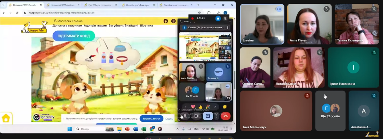Open the Chrome tab search dropdown arrow
The width and height of the screenshot is (383, 139).
coord(3,5)
